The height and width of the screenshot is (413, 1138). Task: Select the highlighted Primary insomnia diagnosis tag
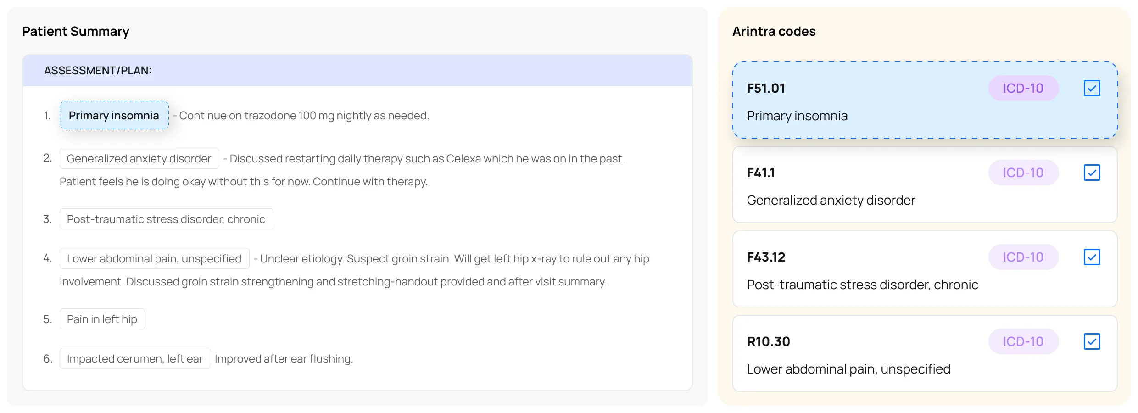[114, 115]
